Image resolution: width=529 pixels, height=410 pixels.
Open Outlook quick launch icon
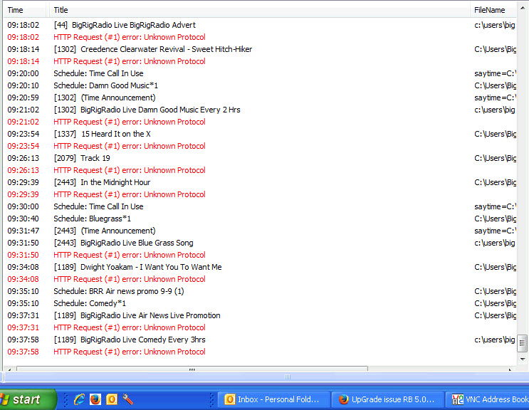(112, 399)
